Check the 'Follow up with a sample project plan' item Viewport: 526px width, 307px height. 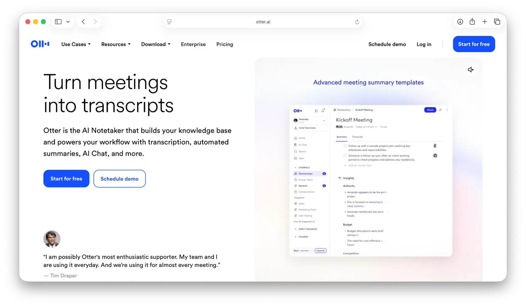coord(345,146)
